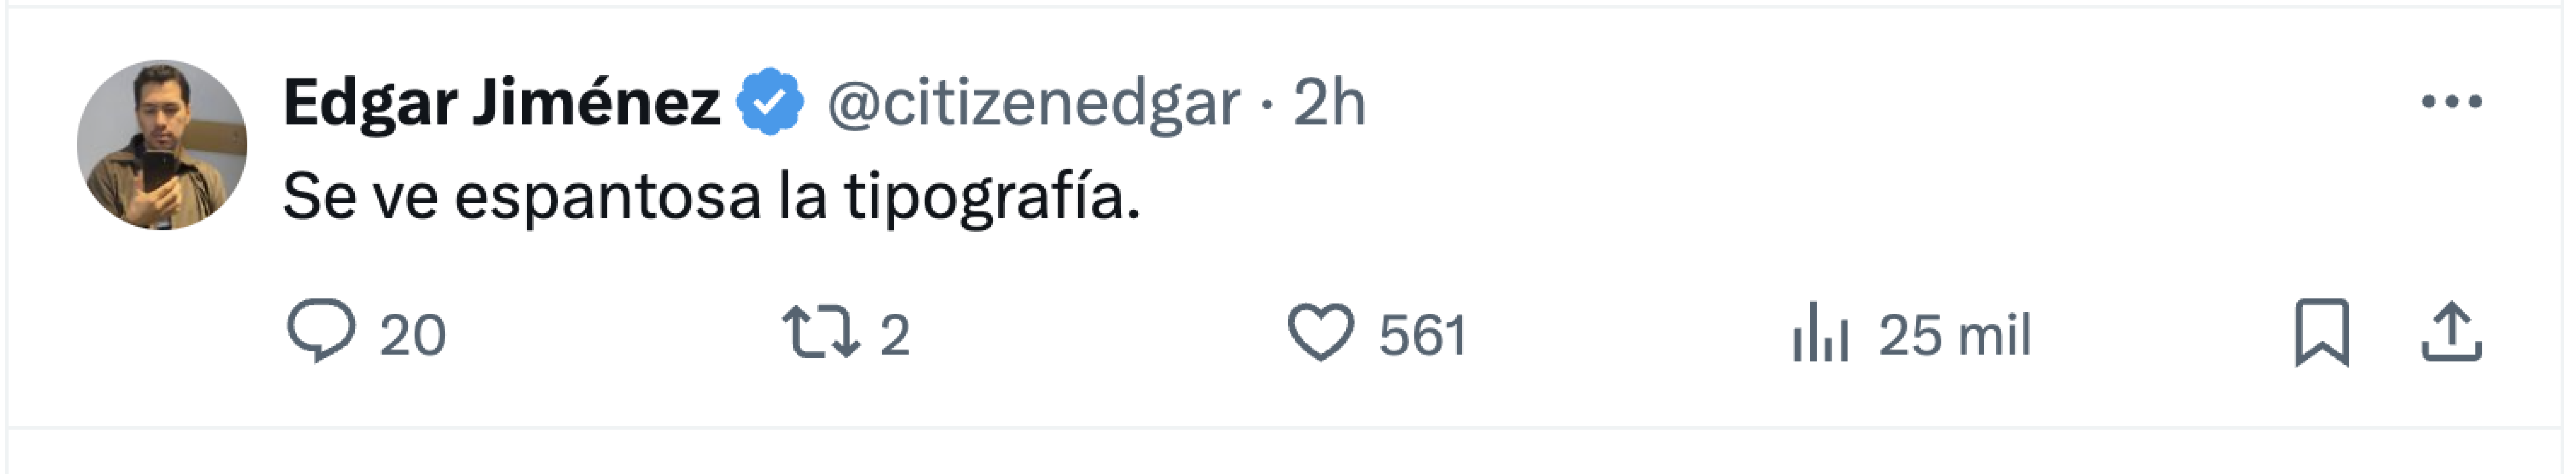Screen dimensions: 2576x474
Task: Click the word 'tipografía' in the tweet
Action: pyautogui.click(x=985, y=197)
